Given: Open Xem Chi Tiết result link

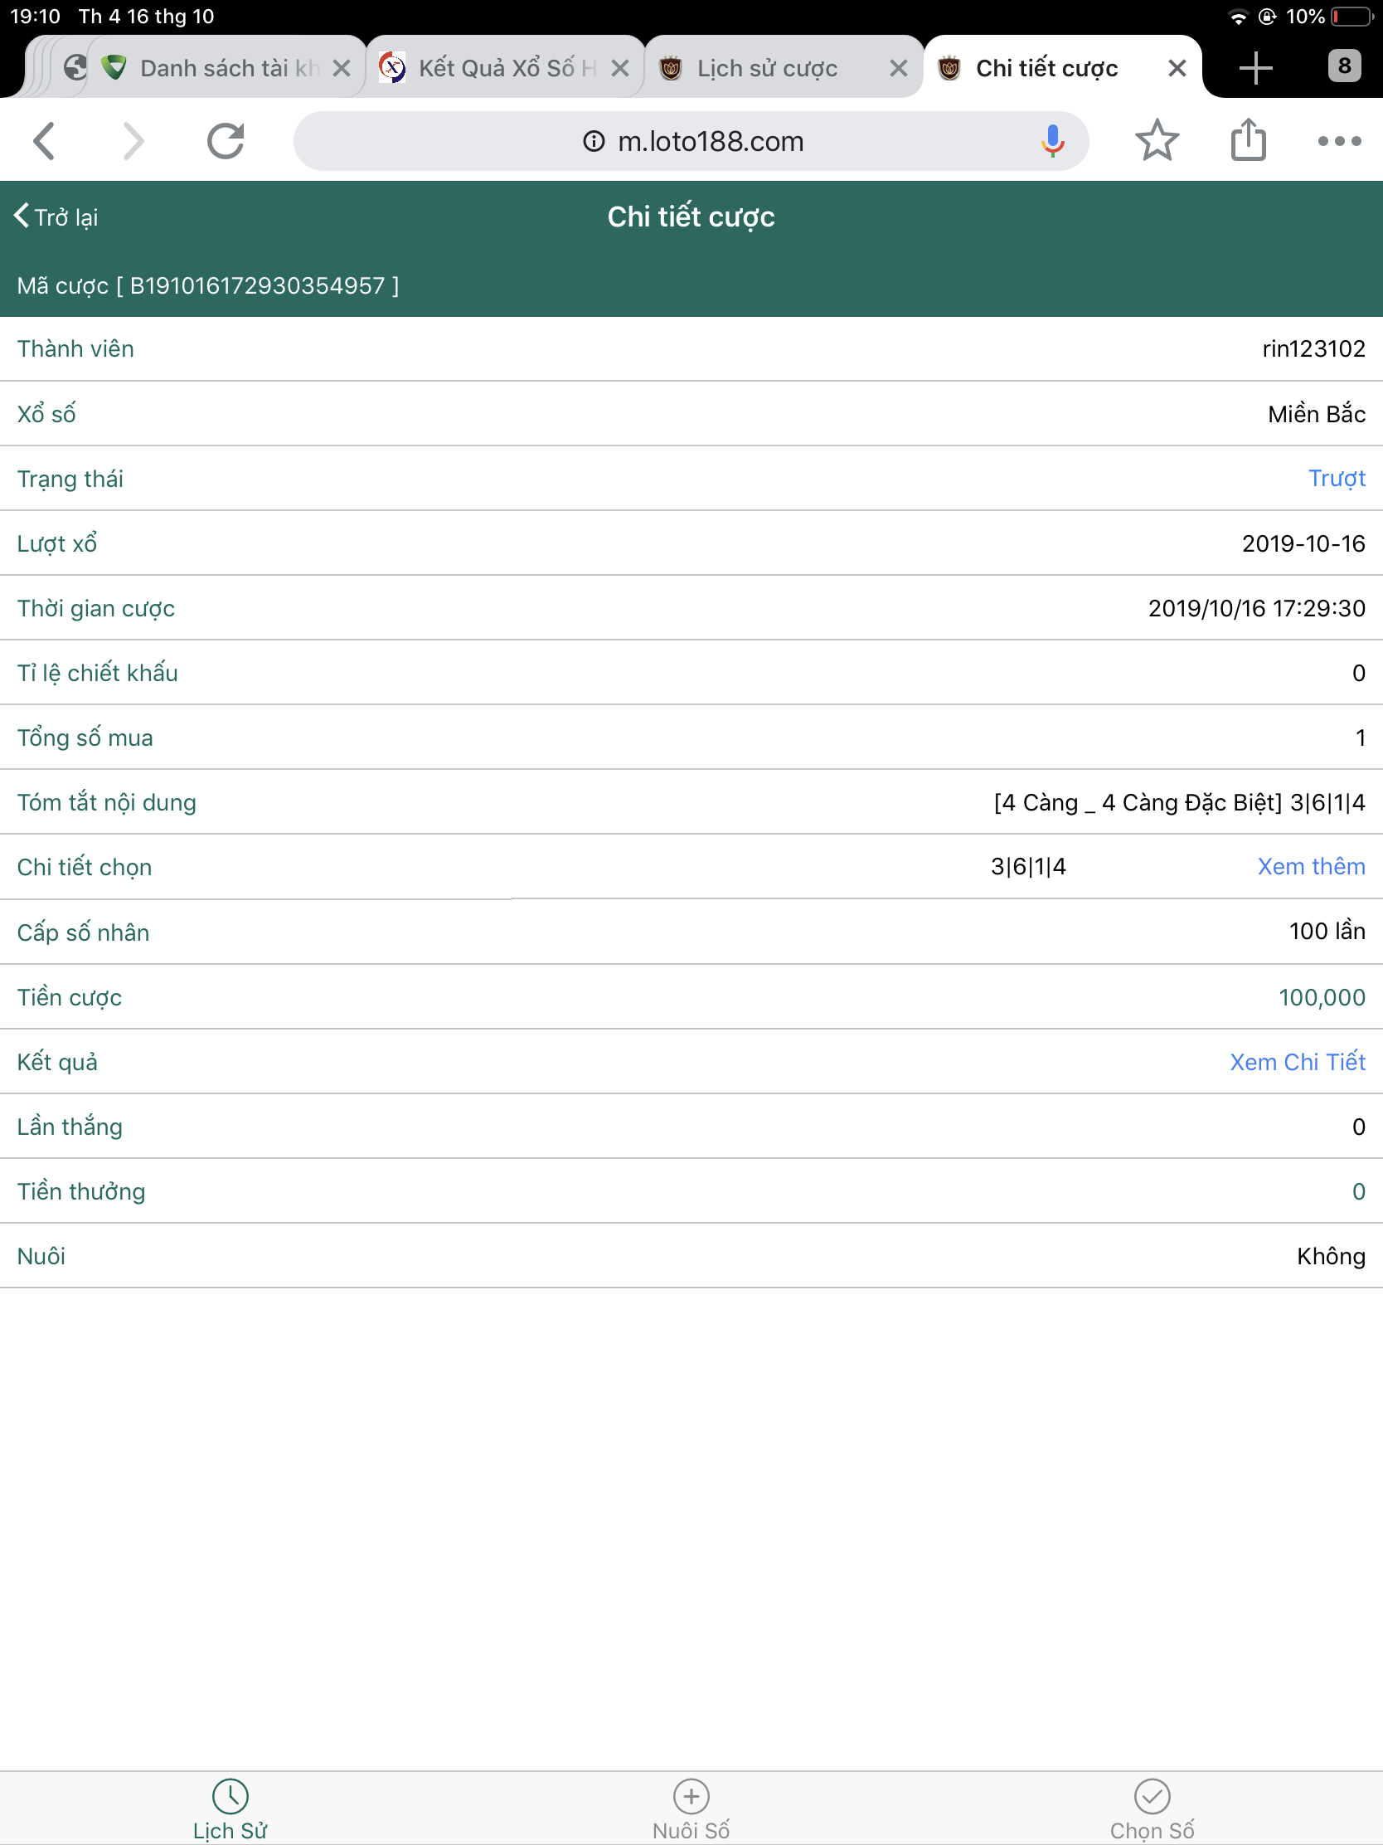Looking at the screenshot, I should (1297, 1062).
